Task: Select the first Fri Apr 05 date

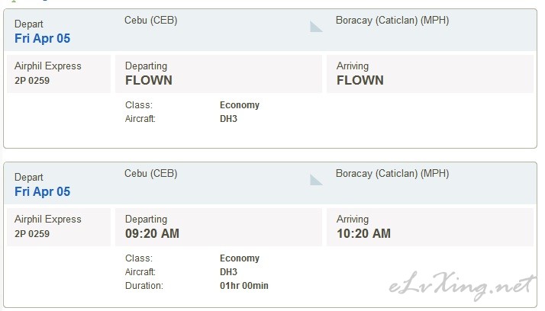Action: (x=43, y=38)
